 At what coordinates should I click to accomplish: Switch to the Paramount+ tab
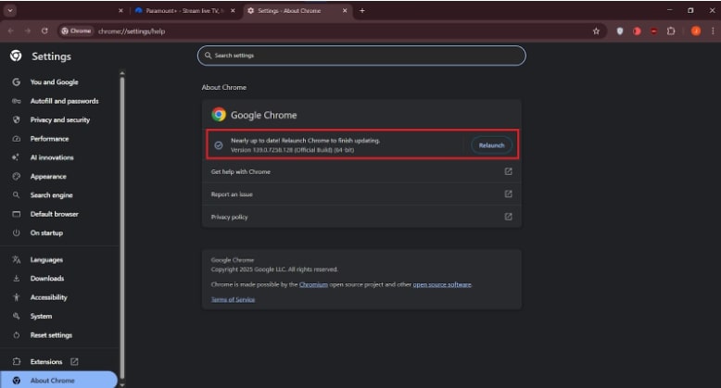tap(183, 10)
